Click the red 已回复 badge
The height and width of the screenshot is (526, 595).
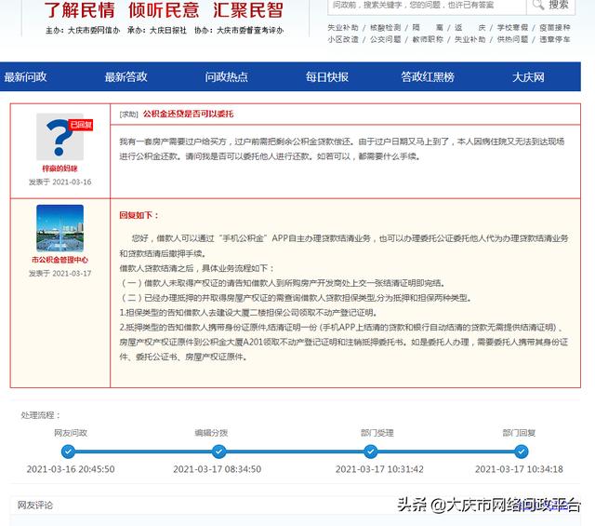click(x=81, y=125)
